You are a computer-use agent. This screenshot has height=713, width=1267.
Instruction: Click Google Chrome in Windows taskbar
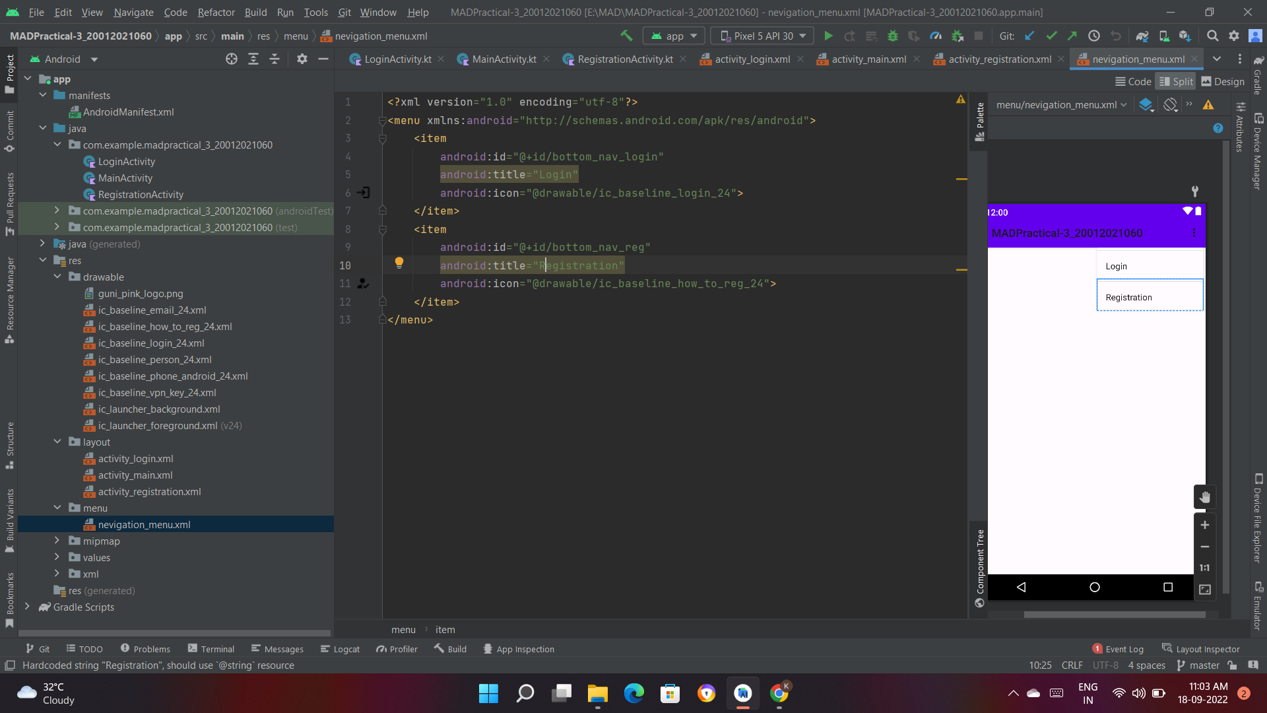click(779, 693)
